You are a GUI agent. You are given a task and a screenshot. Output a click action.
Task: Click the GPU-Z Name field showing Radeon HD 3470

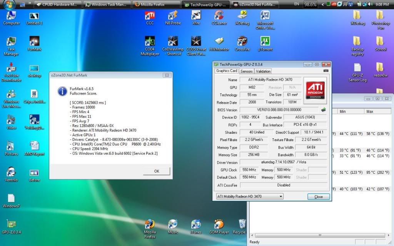pyautogui.click(x=270, y=80)
